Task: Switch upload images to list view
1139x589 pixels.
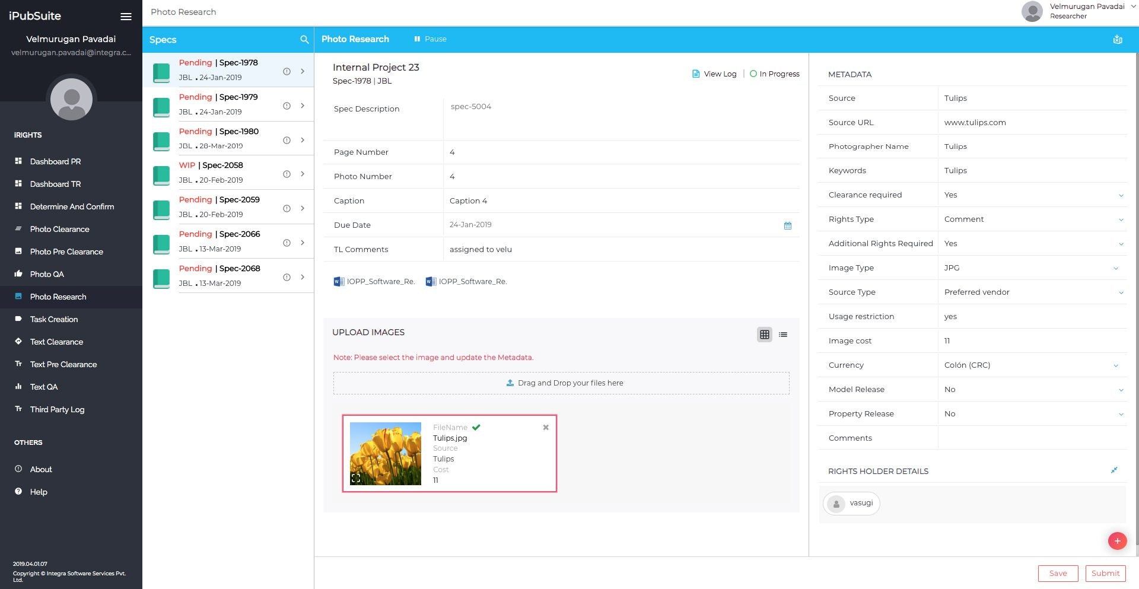Action: tap(783, 335)
